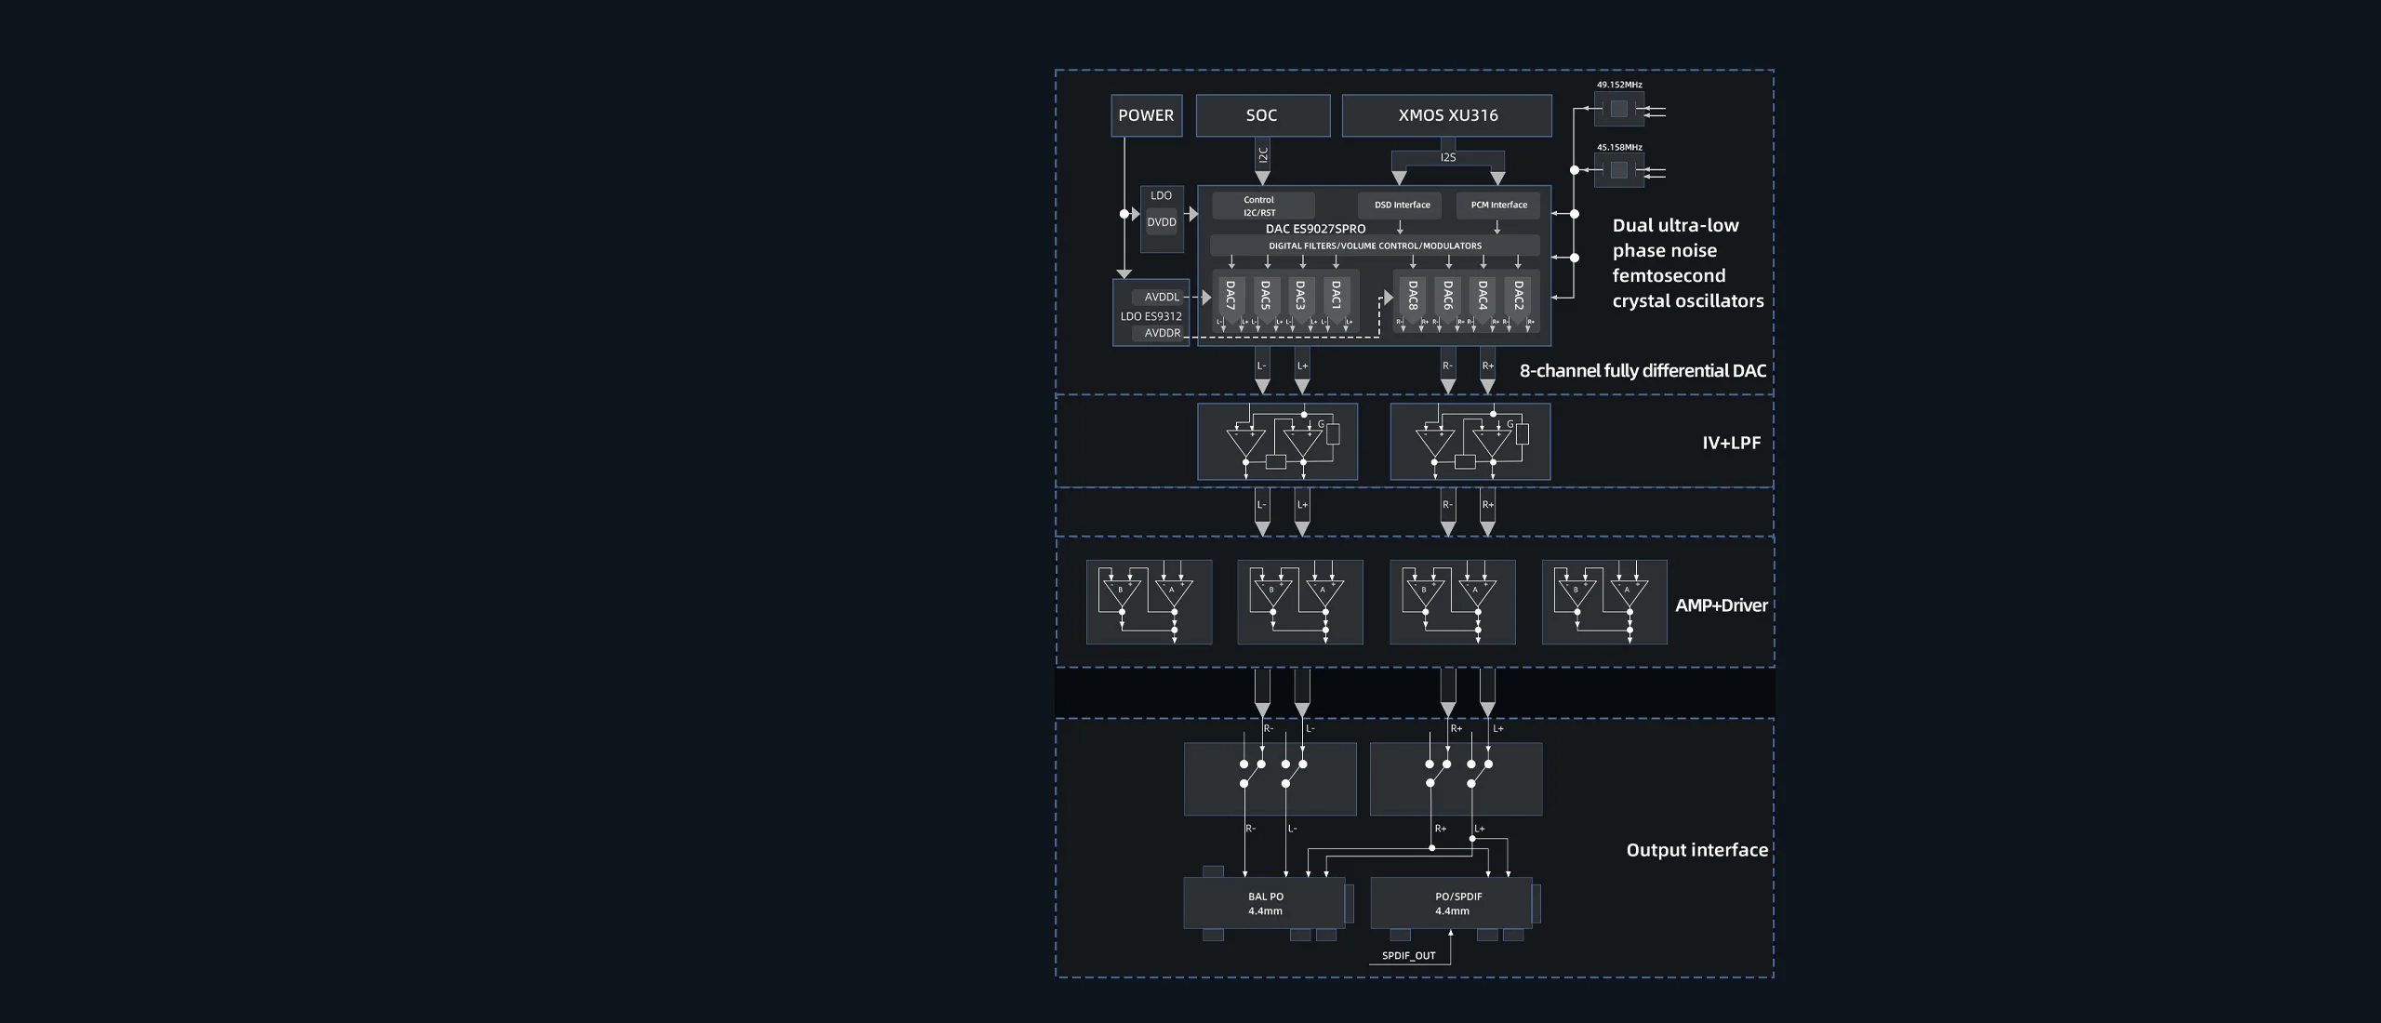Click the right R+/L+ output switch block

coord(1456,779)
